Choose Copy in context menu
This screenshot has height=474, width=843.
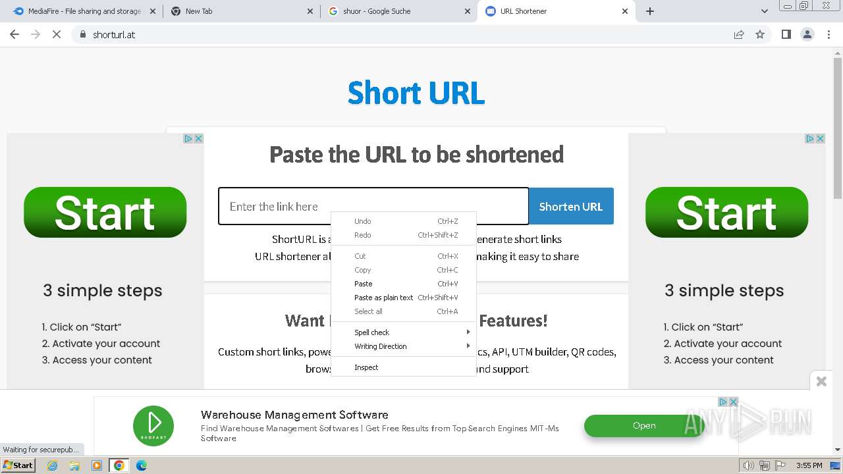point(403,270)
